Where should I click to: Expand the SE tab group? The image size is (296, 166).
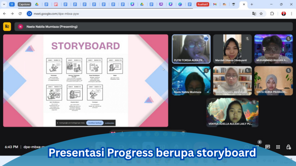(12, 4)
